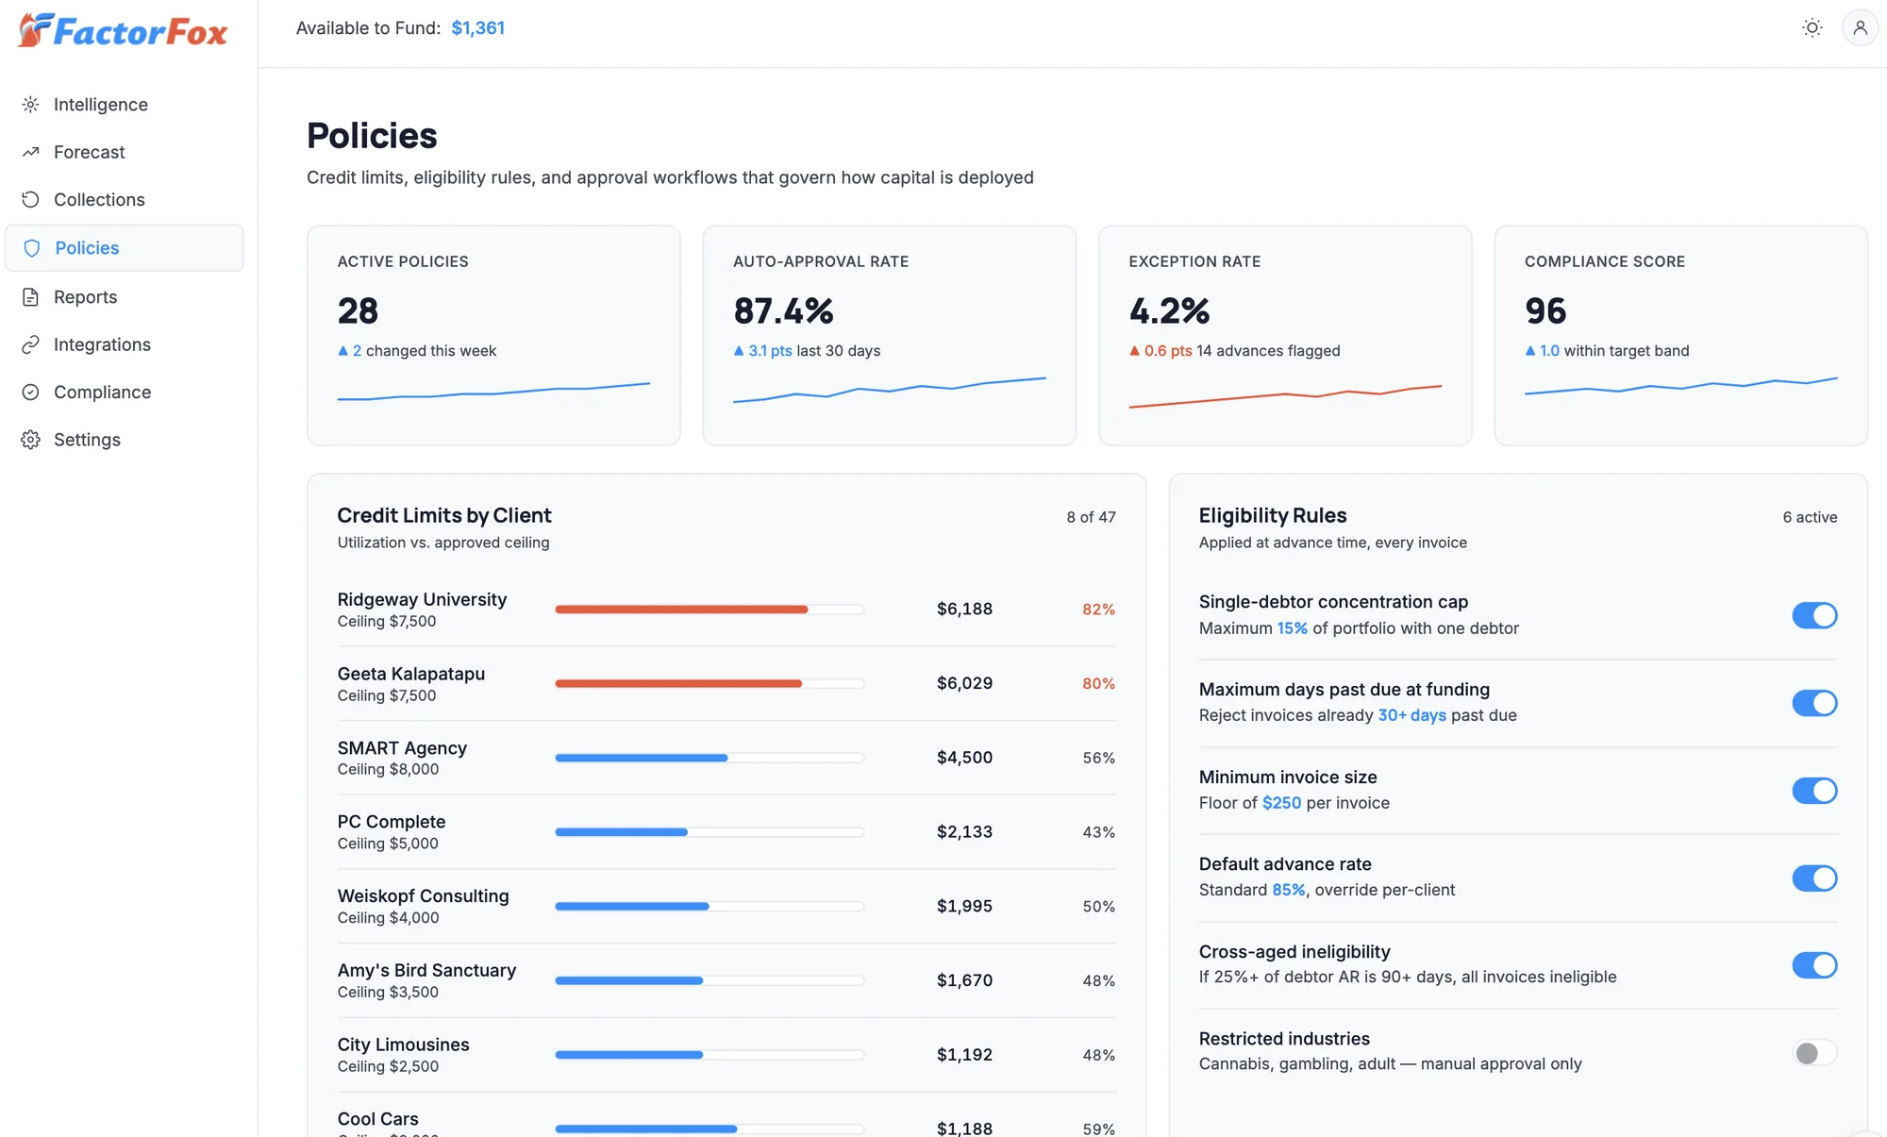This screenshot has height=1137, width=1887.
Task: Click the Amy's Bird Sanctuary client name
Action: coord(426,970)
